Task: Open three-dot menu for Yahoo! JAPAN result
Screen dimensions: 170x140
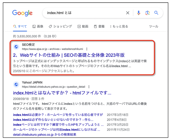Action: [89, 87]
